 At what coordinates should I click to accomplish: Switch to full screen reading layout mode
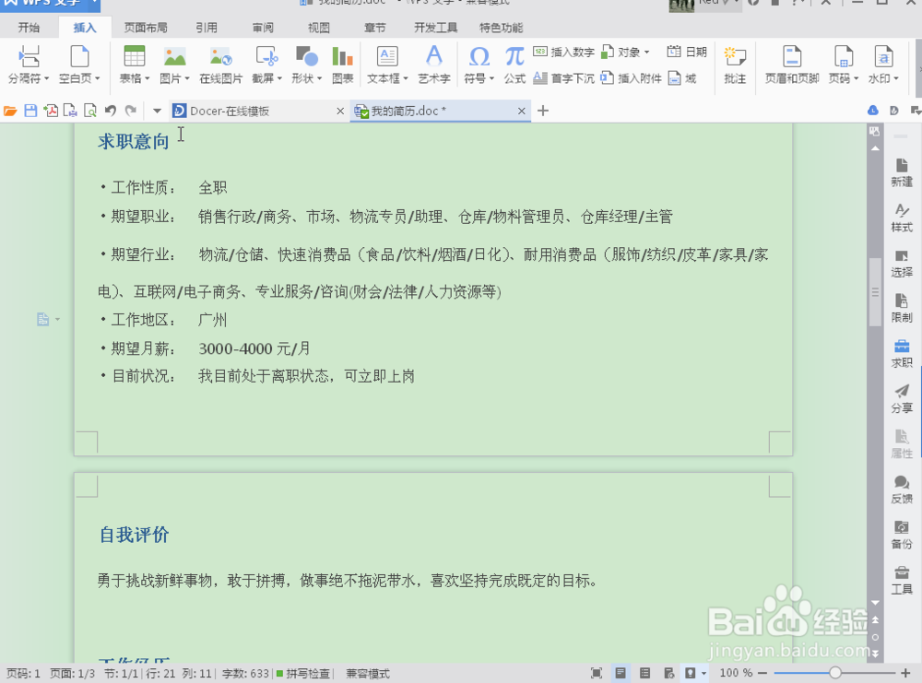597,673
